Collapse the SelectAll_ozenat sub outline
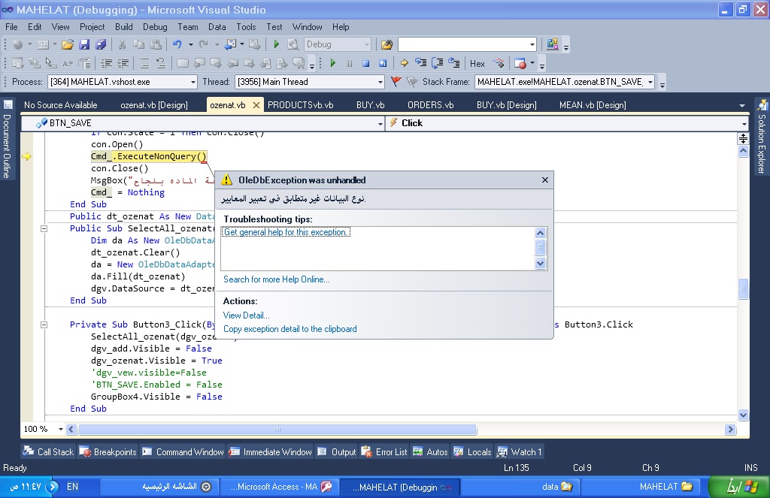 tap(44, 228)
